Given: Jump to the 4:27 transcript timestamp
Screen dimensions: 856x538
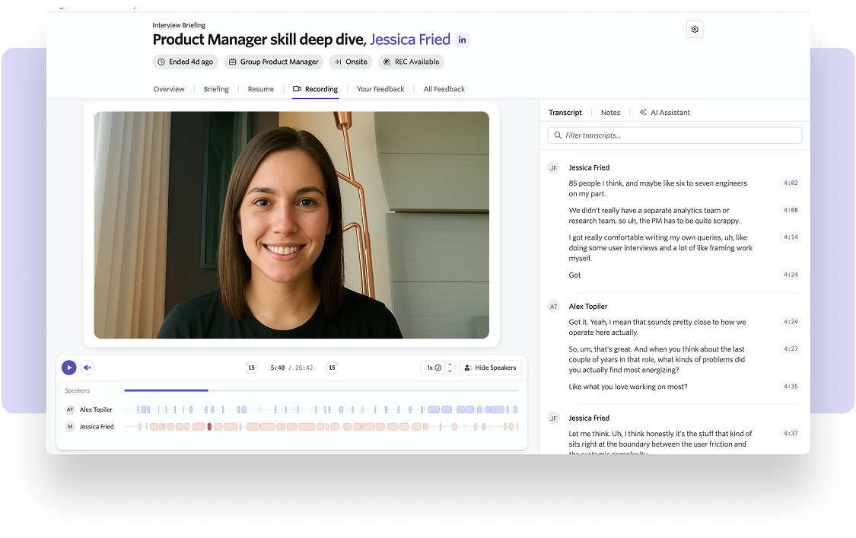Looking at the screenshot, I should pos(791,349).
